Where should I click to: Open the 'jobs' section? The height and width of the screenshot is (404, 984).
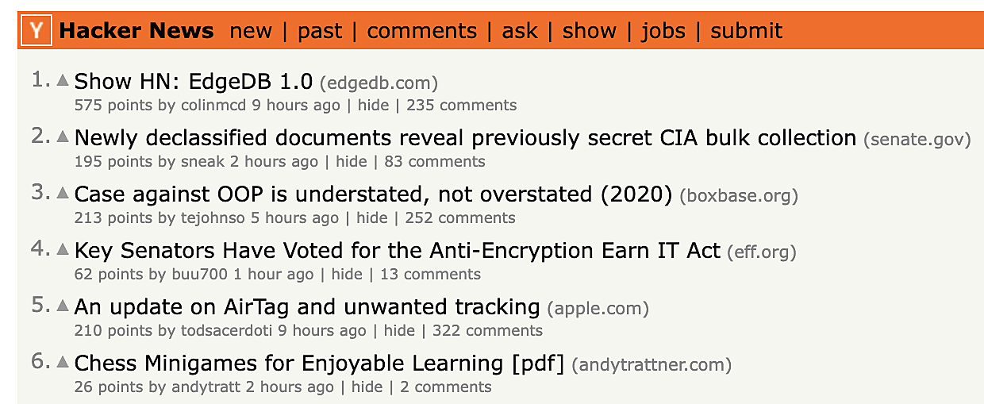(663, 31)
